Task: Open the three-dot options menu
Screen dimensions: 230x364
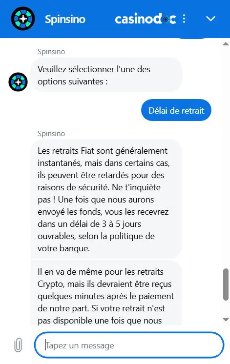Action: point(184,19)
